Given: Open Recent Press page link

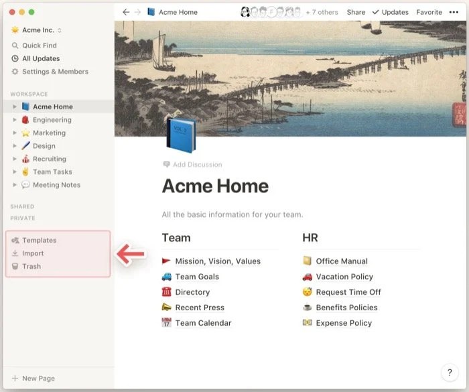Looking at the screenshot, I should (200, 308).
